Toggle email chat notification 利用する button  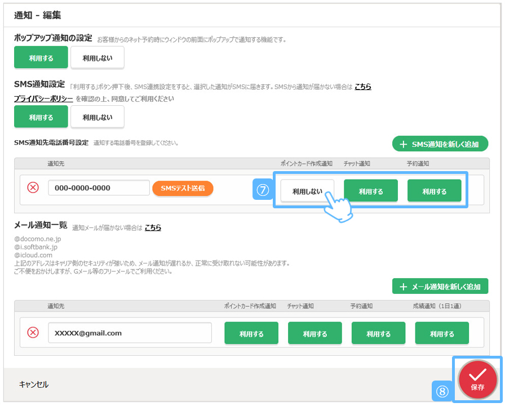[314, 333]
